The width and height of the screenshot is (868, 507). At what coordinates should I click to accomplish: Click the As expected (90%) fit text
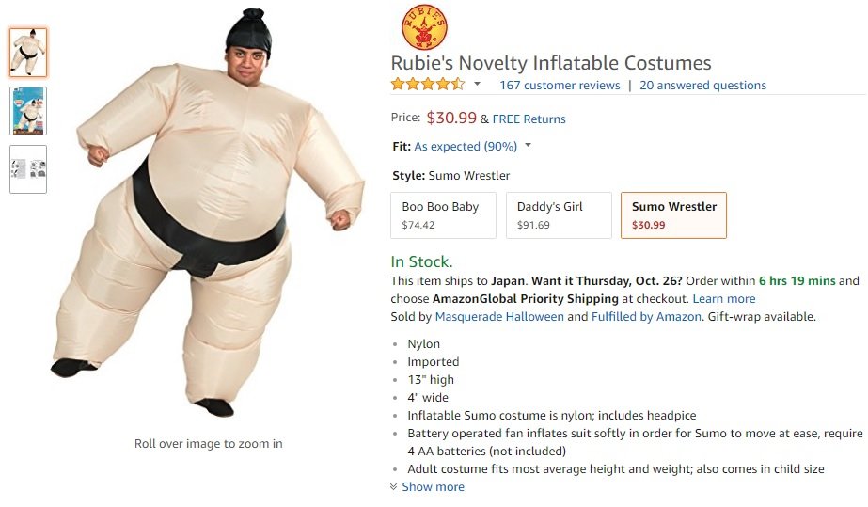click(x=466, y=146)
